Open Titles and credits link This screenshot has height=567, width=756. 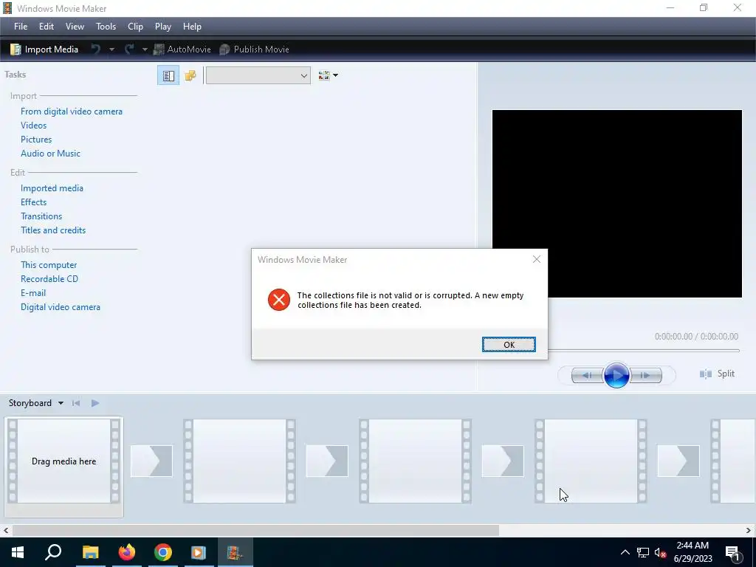53,230
